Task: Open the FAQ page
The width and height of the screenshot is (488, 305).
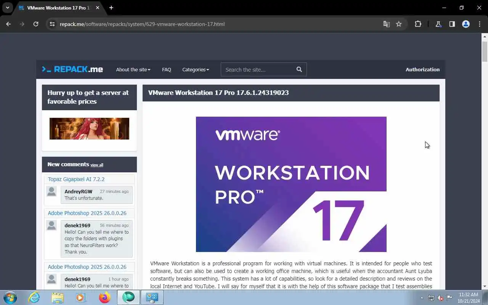Action: click(167, 69)
